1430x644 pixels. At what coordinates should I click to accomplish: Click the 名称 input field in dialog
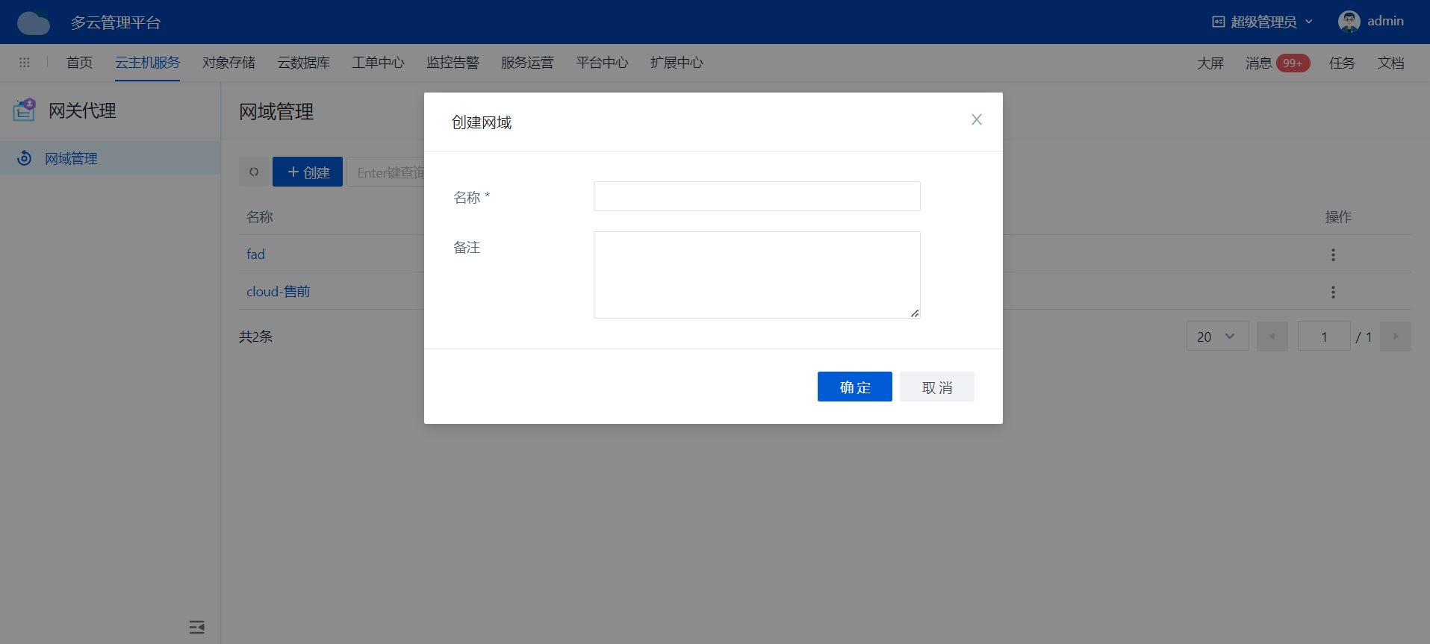point(756,196)
